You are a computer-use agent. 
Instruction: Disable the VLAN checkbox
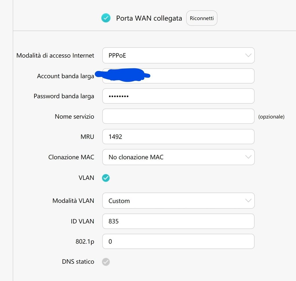tap(106, 178)
